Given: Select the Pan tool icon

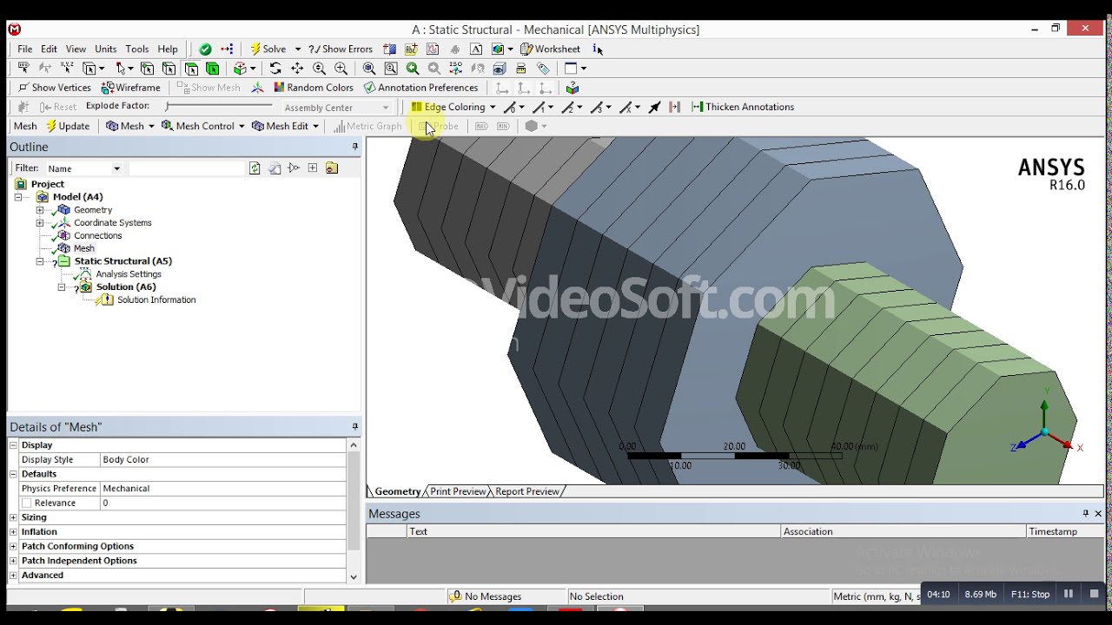Looking at the screenshot, I should tap(297, 69).
